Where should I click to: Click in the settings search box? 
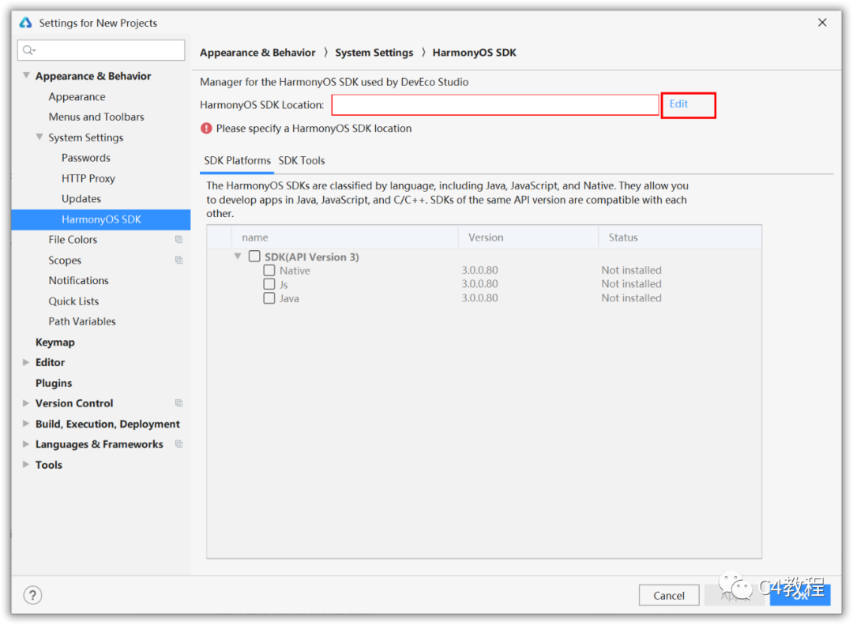click(x=101, y=50)
